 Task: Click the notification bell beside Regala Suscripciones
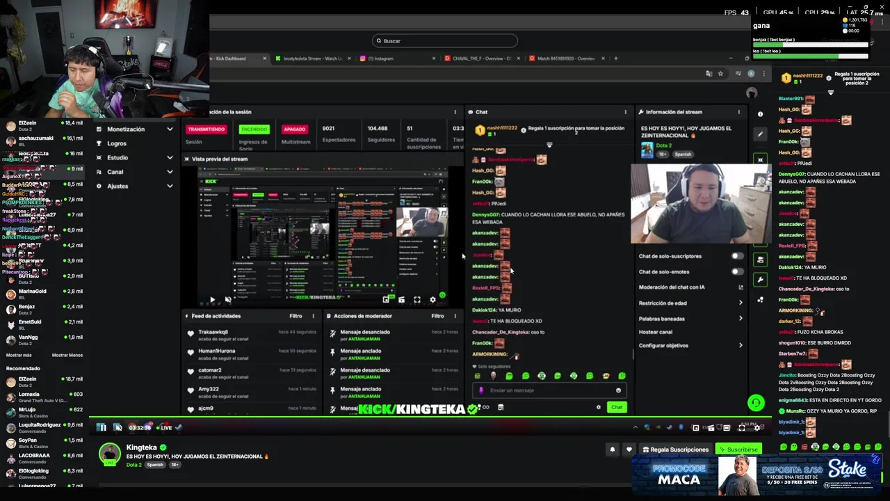(613, 450)
